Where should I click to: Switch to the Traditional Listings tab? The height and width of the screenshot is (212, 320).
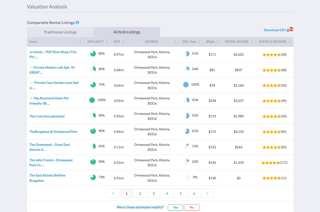click(60, 32)
